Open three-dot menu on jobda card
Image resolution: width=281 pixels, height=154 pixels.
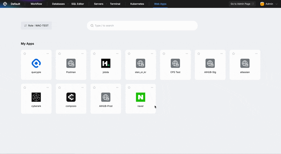click(x=117, y=54)
